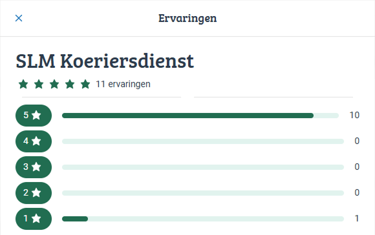Click the third green star under title

tap(54, 84)
